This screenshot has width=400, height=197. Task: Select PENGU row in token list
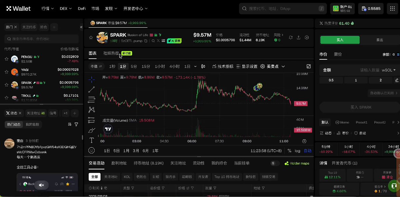point(42,59)
